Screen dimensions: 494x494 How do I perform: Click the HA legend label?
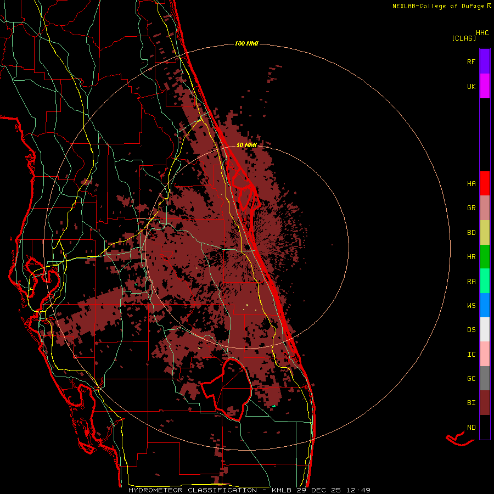[471, 183]
